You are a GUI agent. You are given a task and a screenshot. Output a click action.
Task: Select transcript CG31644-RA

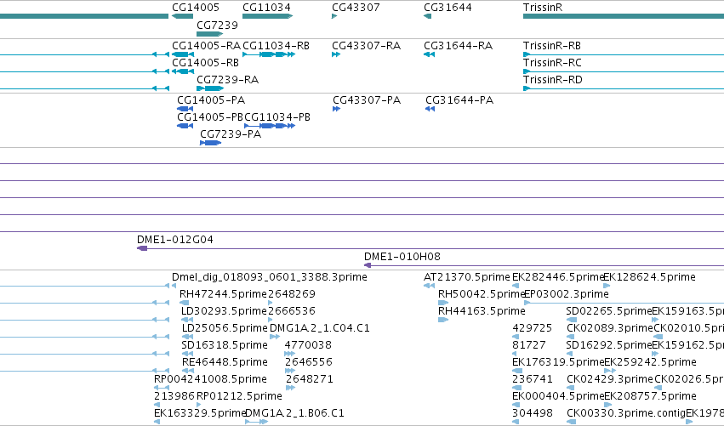[x=458, y=46]
